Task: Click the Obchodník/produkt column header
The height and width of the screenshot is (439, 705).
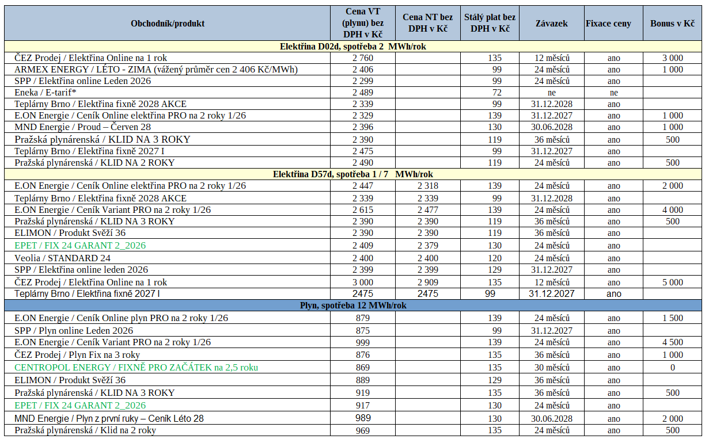Action: 168,24
